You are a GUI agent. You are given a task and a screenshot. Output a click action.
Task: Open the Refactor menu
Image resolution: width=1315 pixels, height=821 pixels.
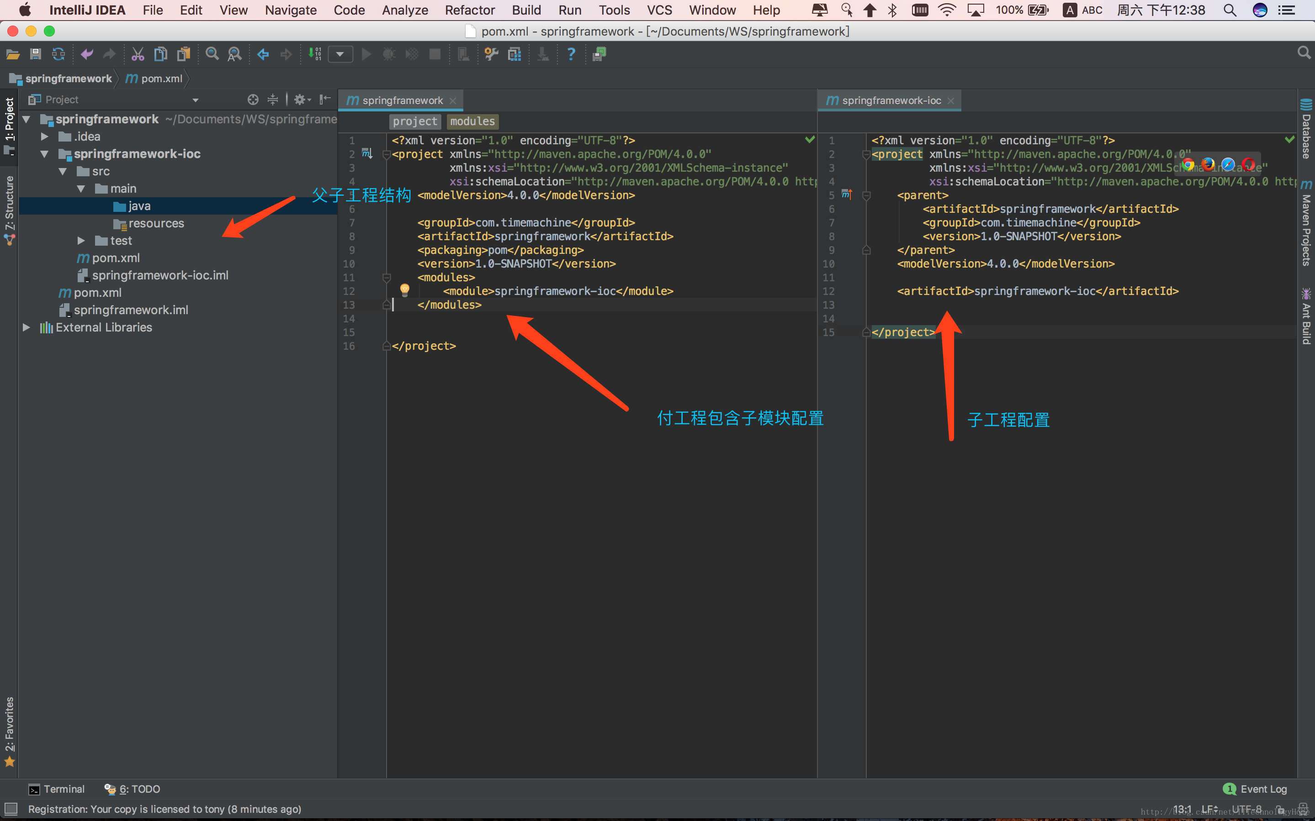[x=470, y=11]
